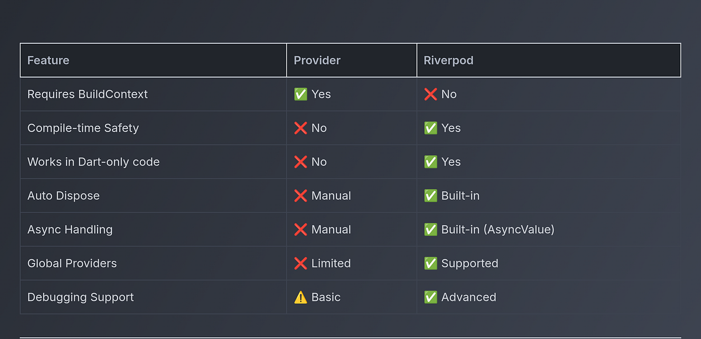Screen dimensions: 701x339
Task: Click the Debugging Support feature text
Action: point(81,297)
